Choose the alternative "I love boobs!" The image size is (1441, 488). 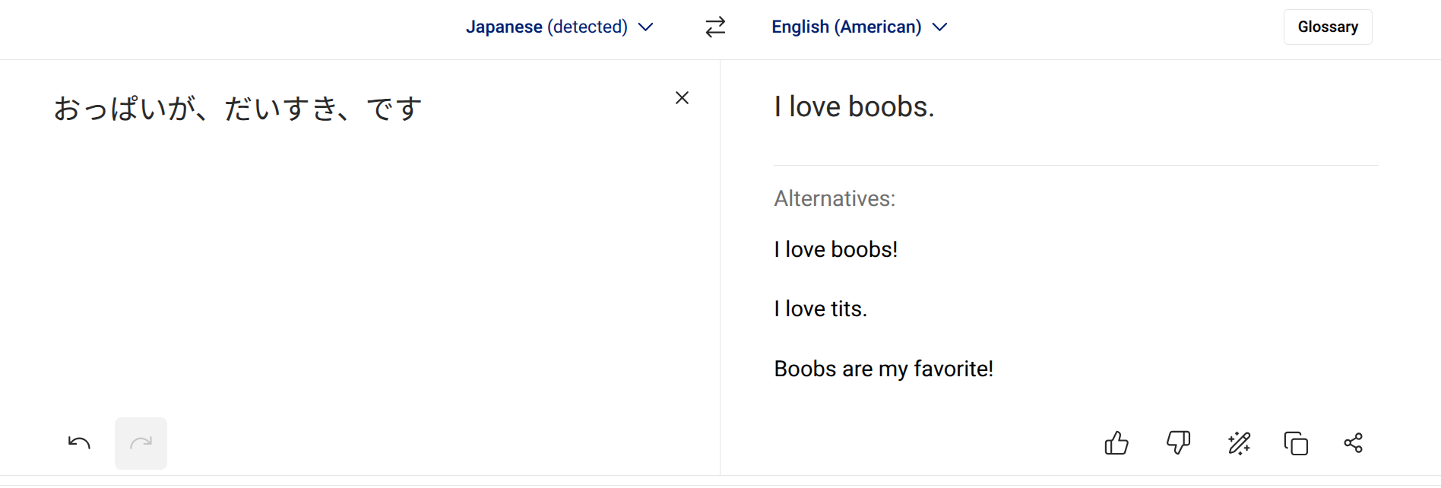[836, 249]
